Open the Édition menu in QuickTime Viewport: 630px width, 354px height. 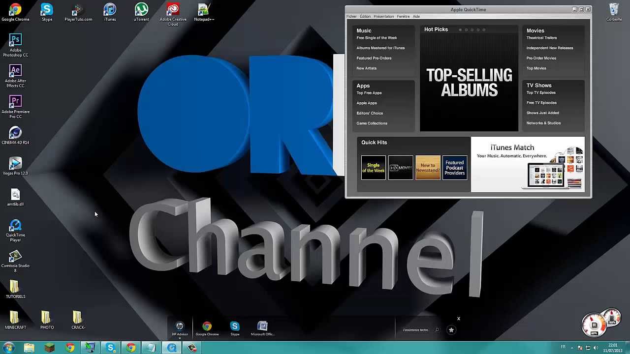pyautogui.click(x=365, y=16)
